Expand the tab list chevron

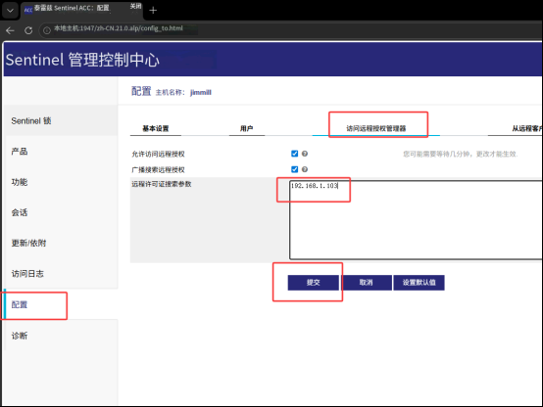click(10, 11)
